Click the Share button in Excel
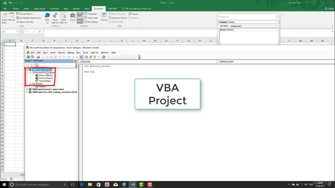The height and width of the screenshot is (188, 335). (329, 9)
